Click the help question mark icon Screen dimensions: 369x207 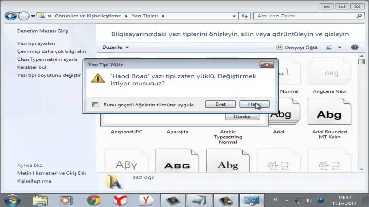pyautogui.click(x=355, y=47)
